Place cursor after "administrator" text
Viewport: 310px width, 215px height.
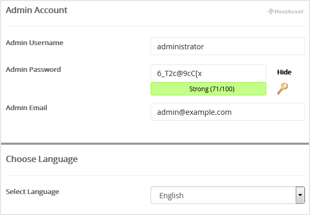(204, 47)
